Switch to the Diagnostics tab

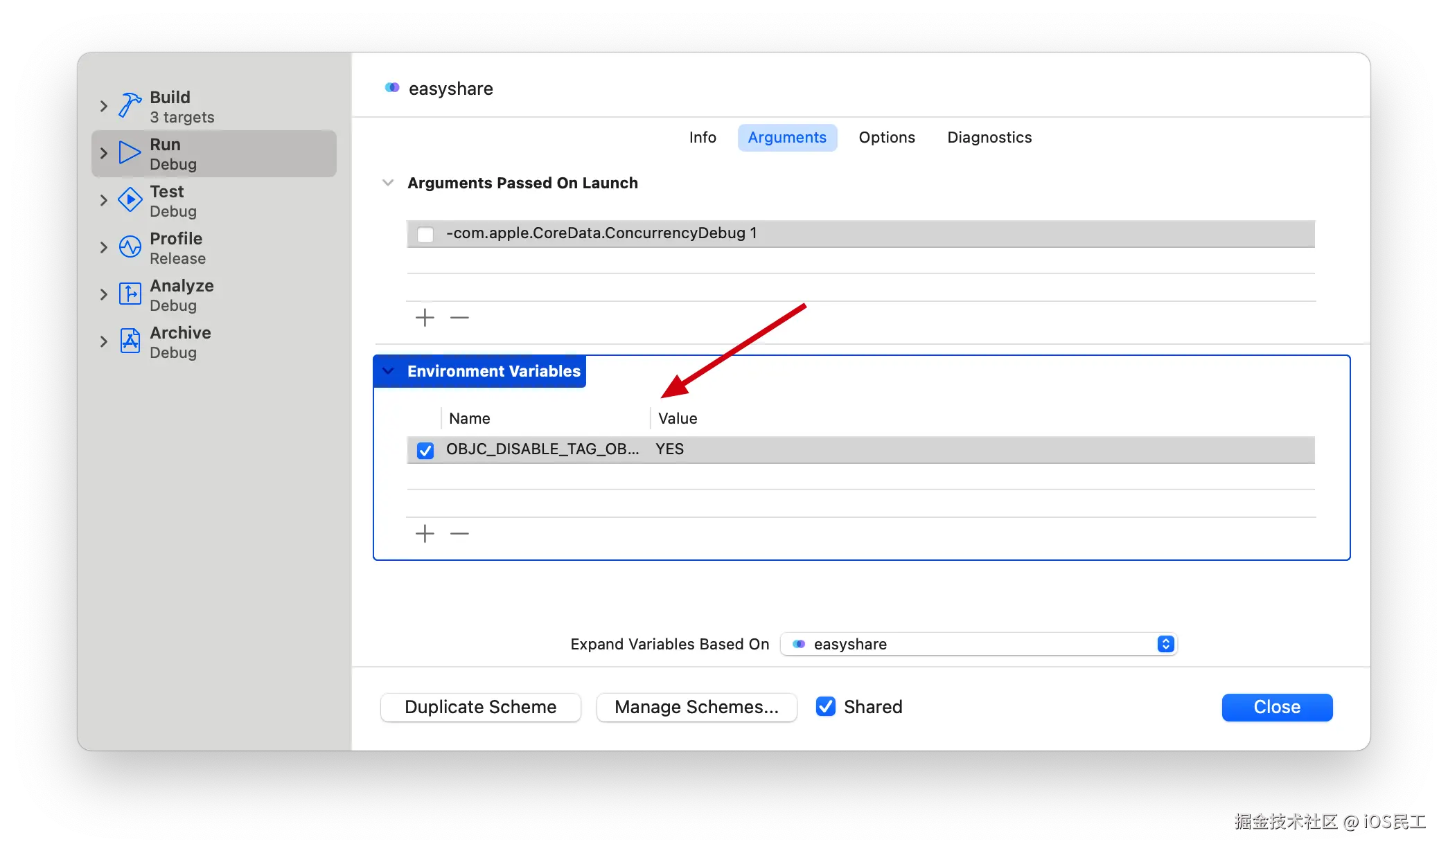pyautogui.click(x=989, y=137)
